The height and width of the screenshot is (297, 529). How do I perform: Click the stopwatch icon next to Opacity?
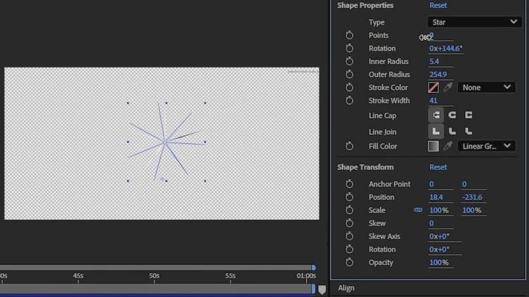tap(349, 262)
